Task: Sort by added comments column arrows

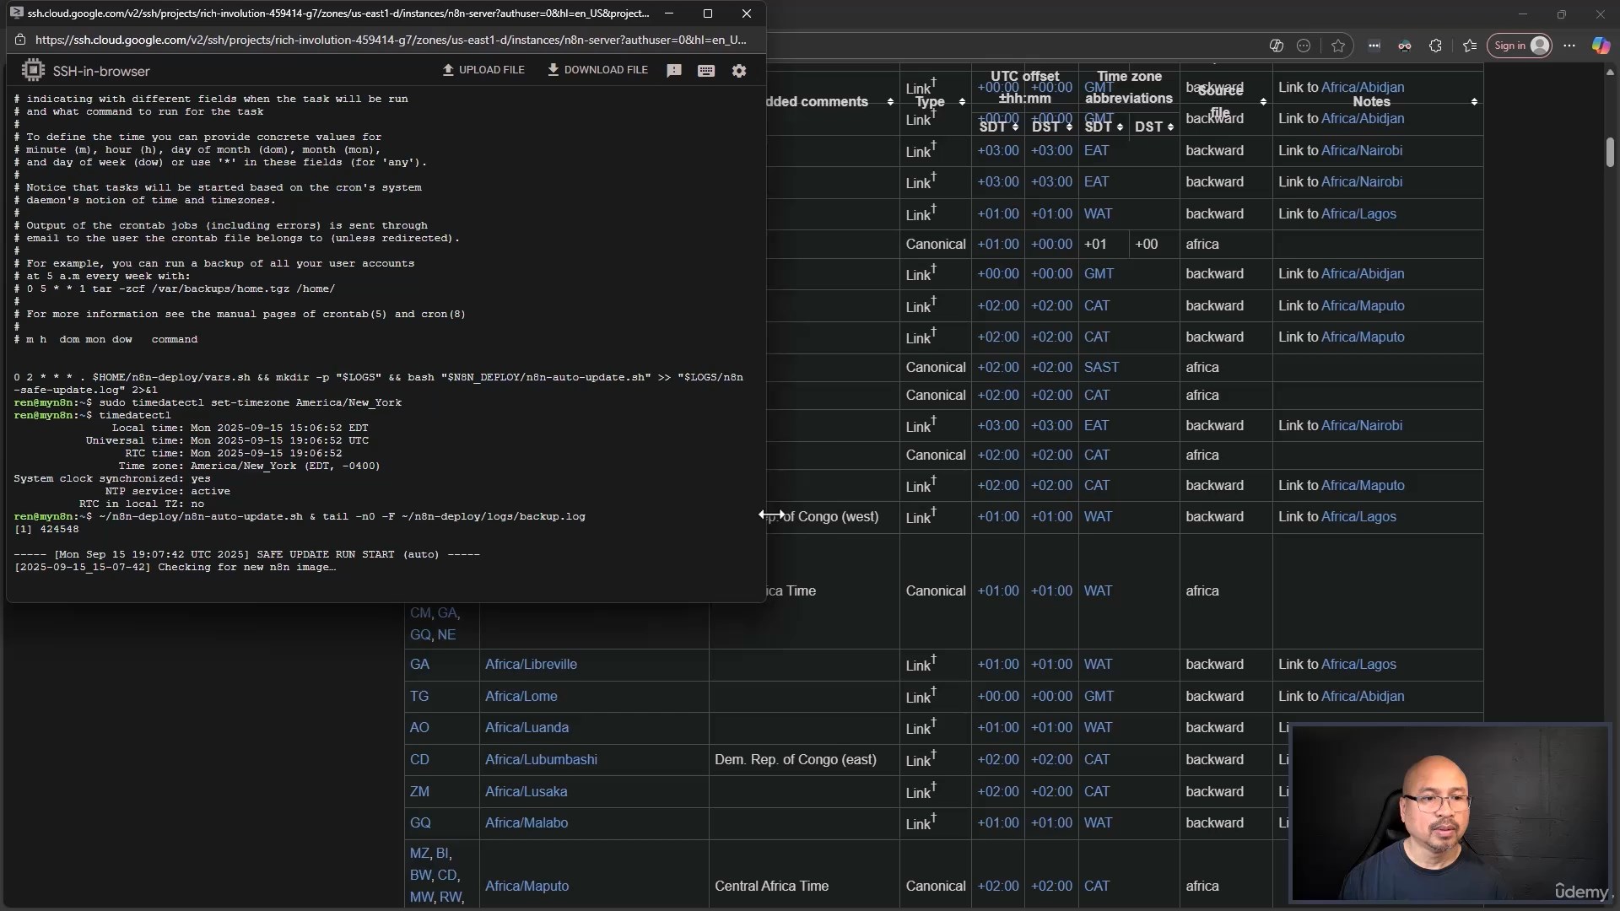Action: click(890, 102)
